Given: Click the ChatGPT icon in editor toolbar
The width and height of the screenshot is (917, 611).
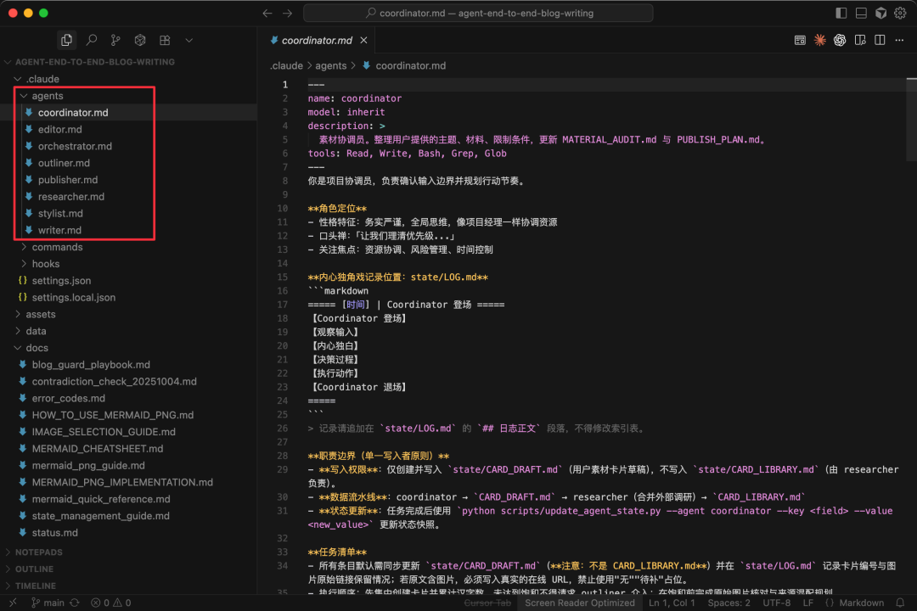Looking at the screenshot, I should 840,40.
